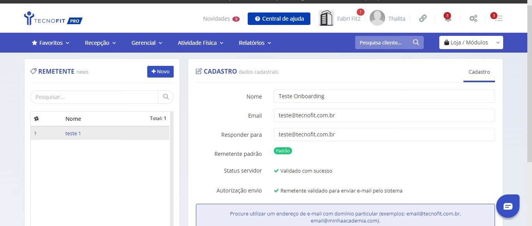
Task: Click the Novo button
Action: (160, 72)
